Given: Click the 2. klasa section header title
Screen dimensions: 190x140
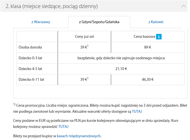Looking at the screenshot, I should tap(52, 6).
